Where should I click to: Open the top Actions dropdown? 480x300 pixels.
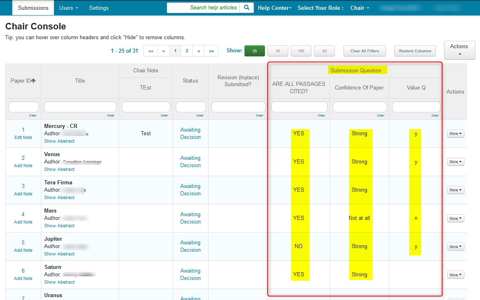[459, 50]
